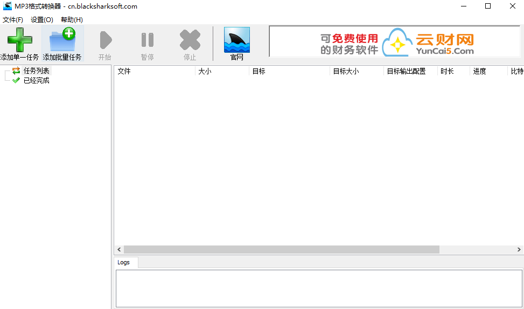Open the Settings (设置) menu

click(x=41, y=20)
